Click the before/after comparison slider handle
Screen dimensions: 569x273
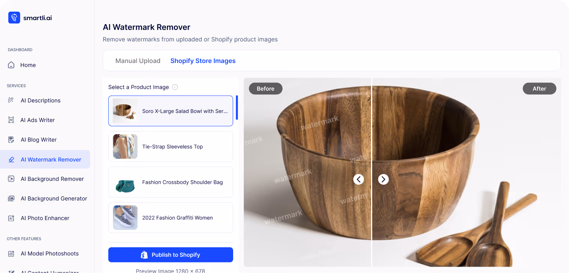coord(371,179)
